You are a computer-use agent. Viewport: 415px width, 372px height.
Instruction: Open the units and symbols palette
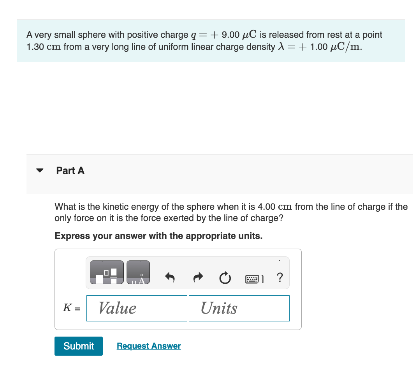tap(137, 272)
